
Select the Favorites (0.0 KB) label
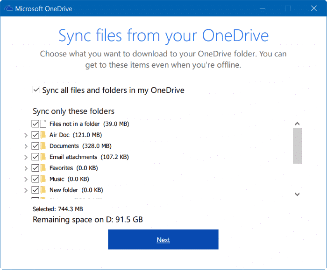(x=74, y=168)
